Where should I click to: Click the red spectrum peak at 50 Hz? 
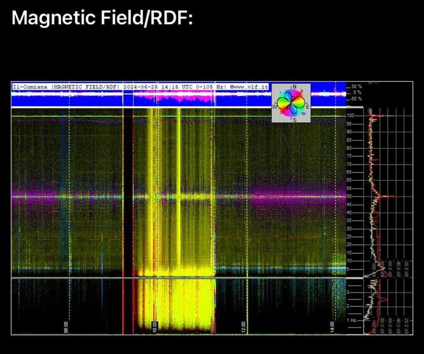click(390, 196)
